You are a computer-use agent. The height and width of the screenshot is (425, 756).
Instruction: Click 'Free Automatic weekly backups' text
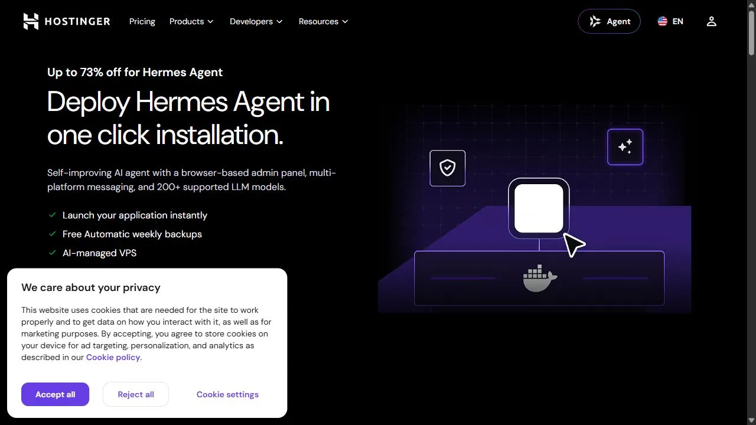(x=132, y=234)
